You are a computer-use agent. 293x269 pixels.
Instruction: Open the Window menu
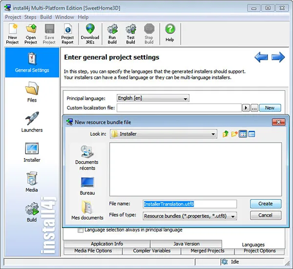click(x=64, y=17)
